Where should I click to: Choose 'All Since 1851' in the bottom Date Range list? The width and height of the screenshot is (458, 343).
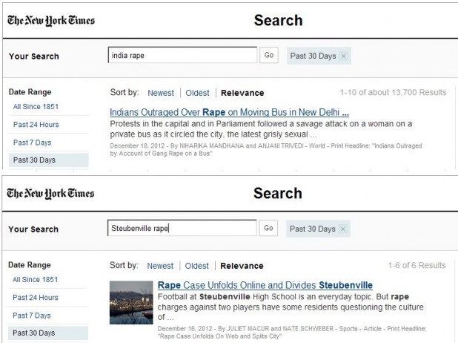tap(35, 280)
